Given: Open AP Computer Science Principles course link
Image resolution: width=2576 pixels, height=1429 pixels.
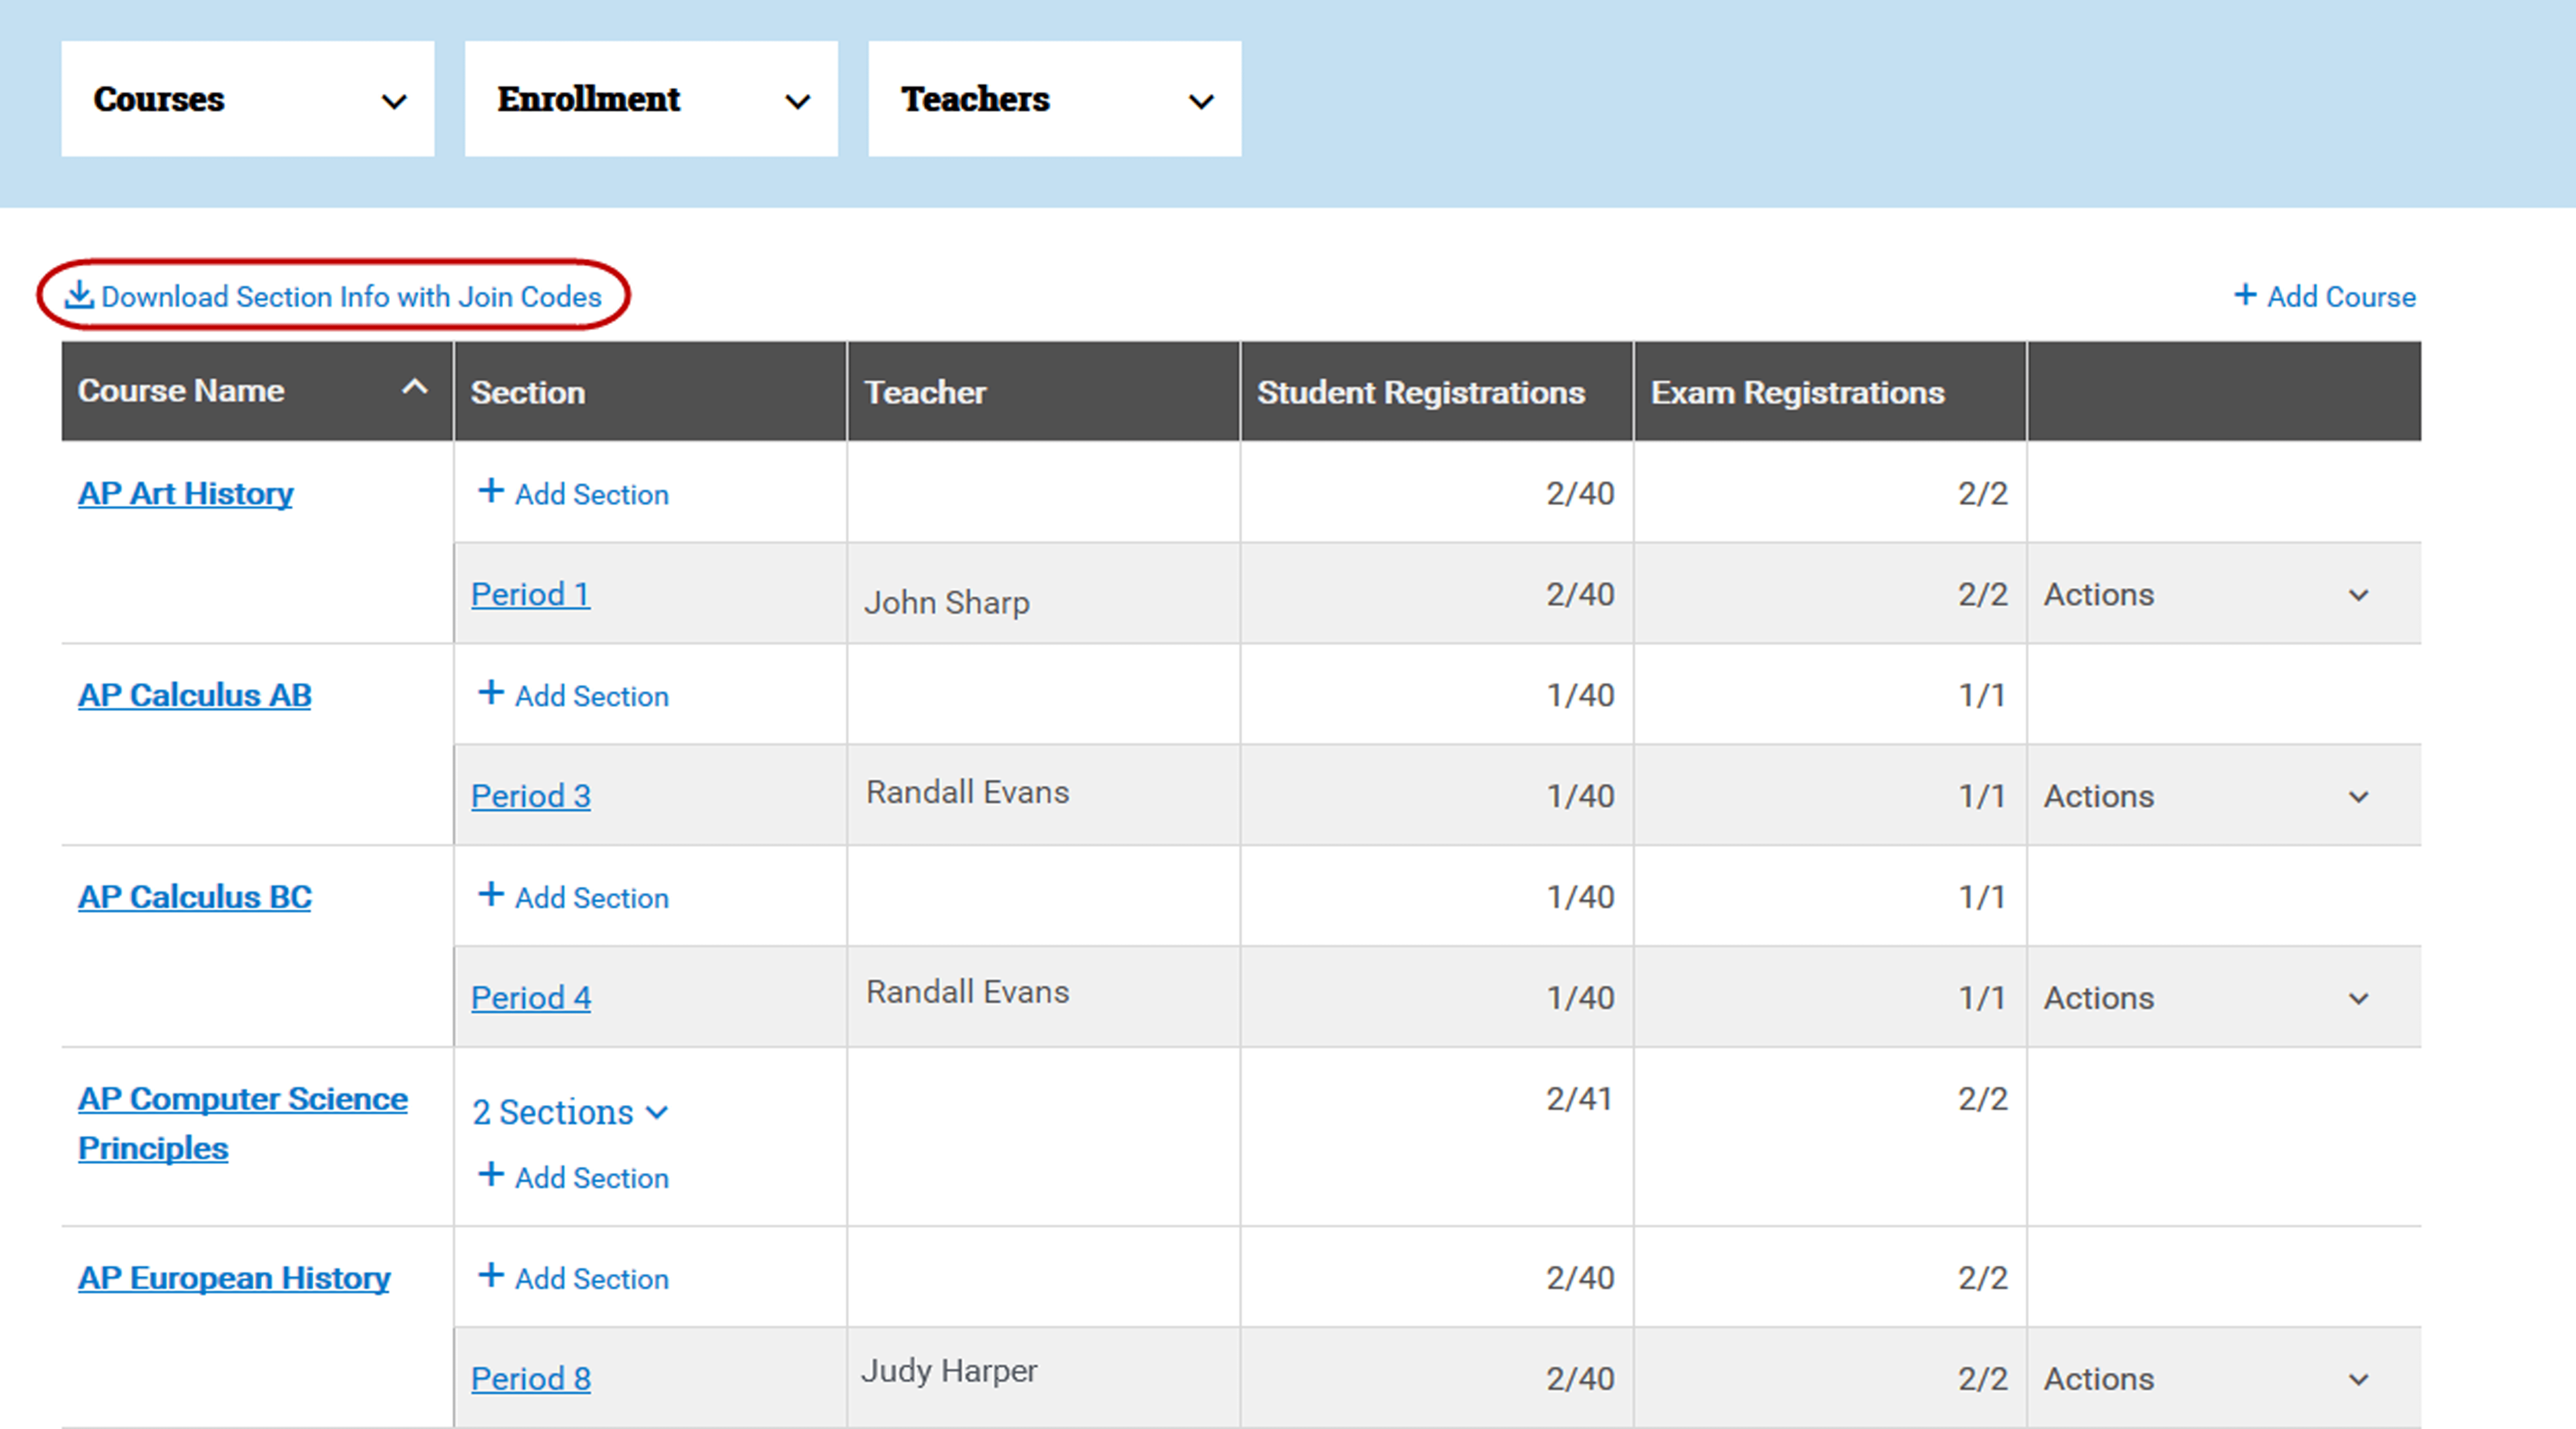Looking at the screenshot, I should point(242,1100).
